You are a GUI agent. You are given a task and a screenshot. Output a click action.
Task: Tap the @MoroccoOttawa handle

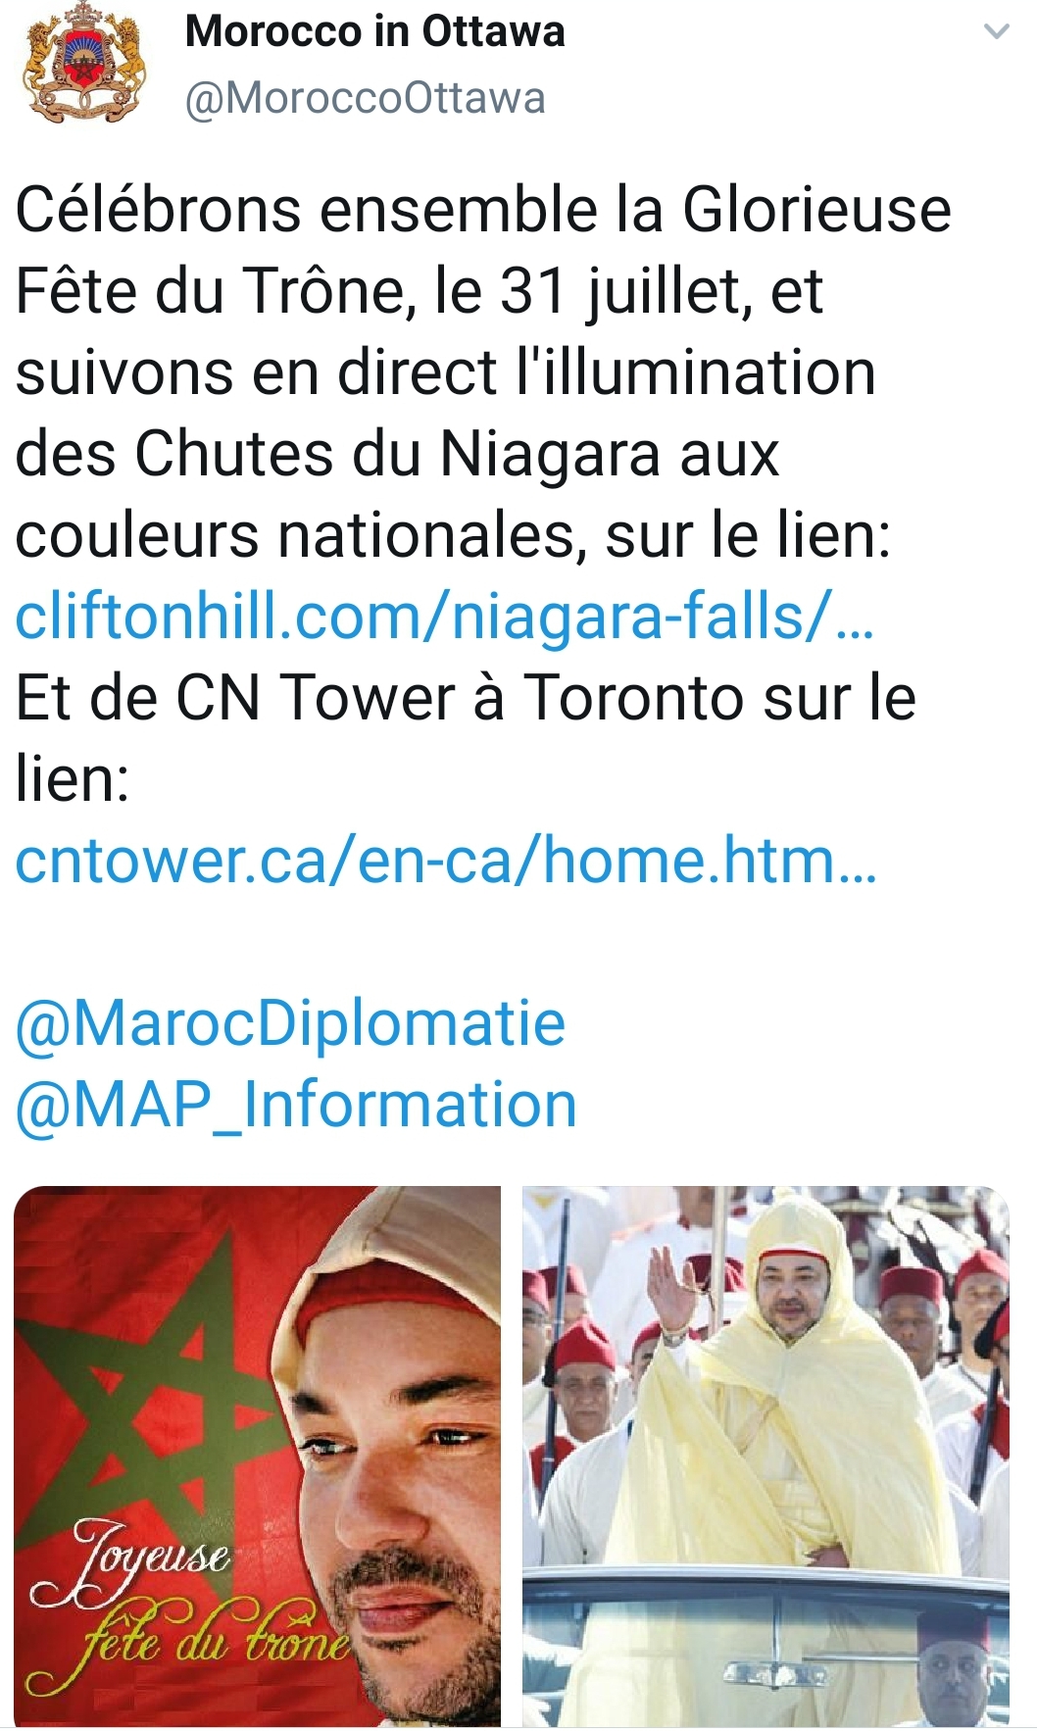click(x=365, y=98)
